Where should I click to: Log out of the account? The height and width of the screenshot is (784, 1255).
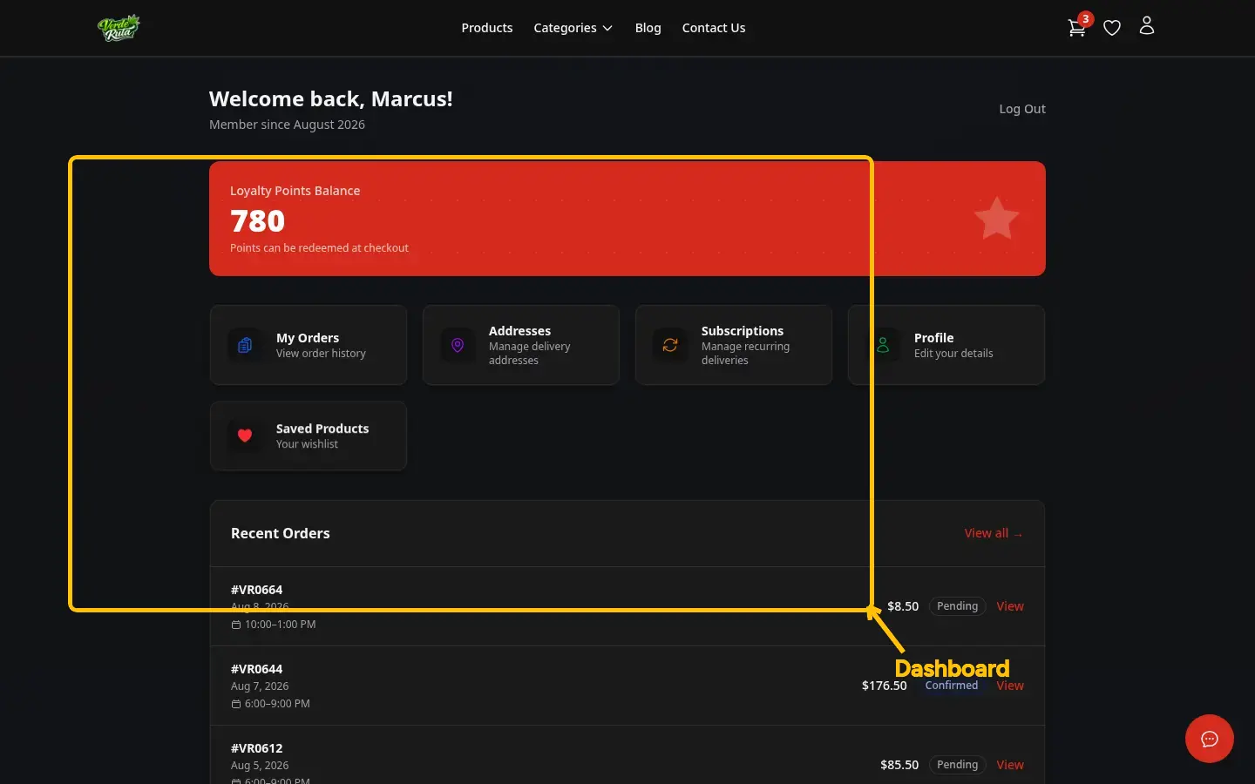point(1022,109)
